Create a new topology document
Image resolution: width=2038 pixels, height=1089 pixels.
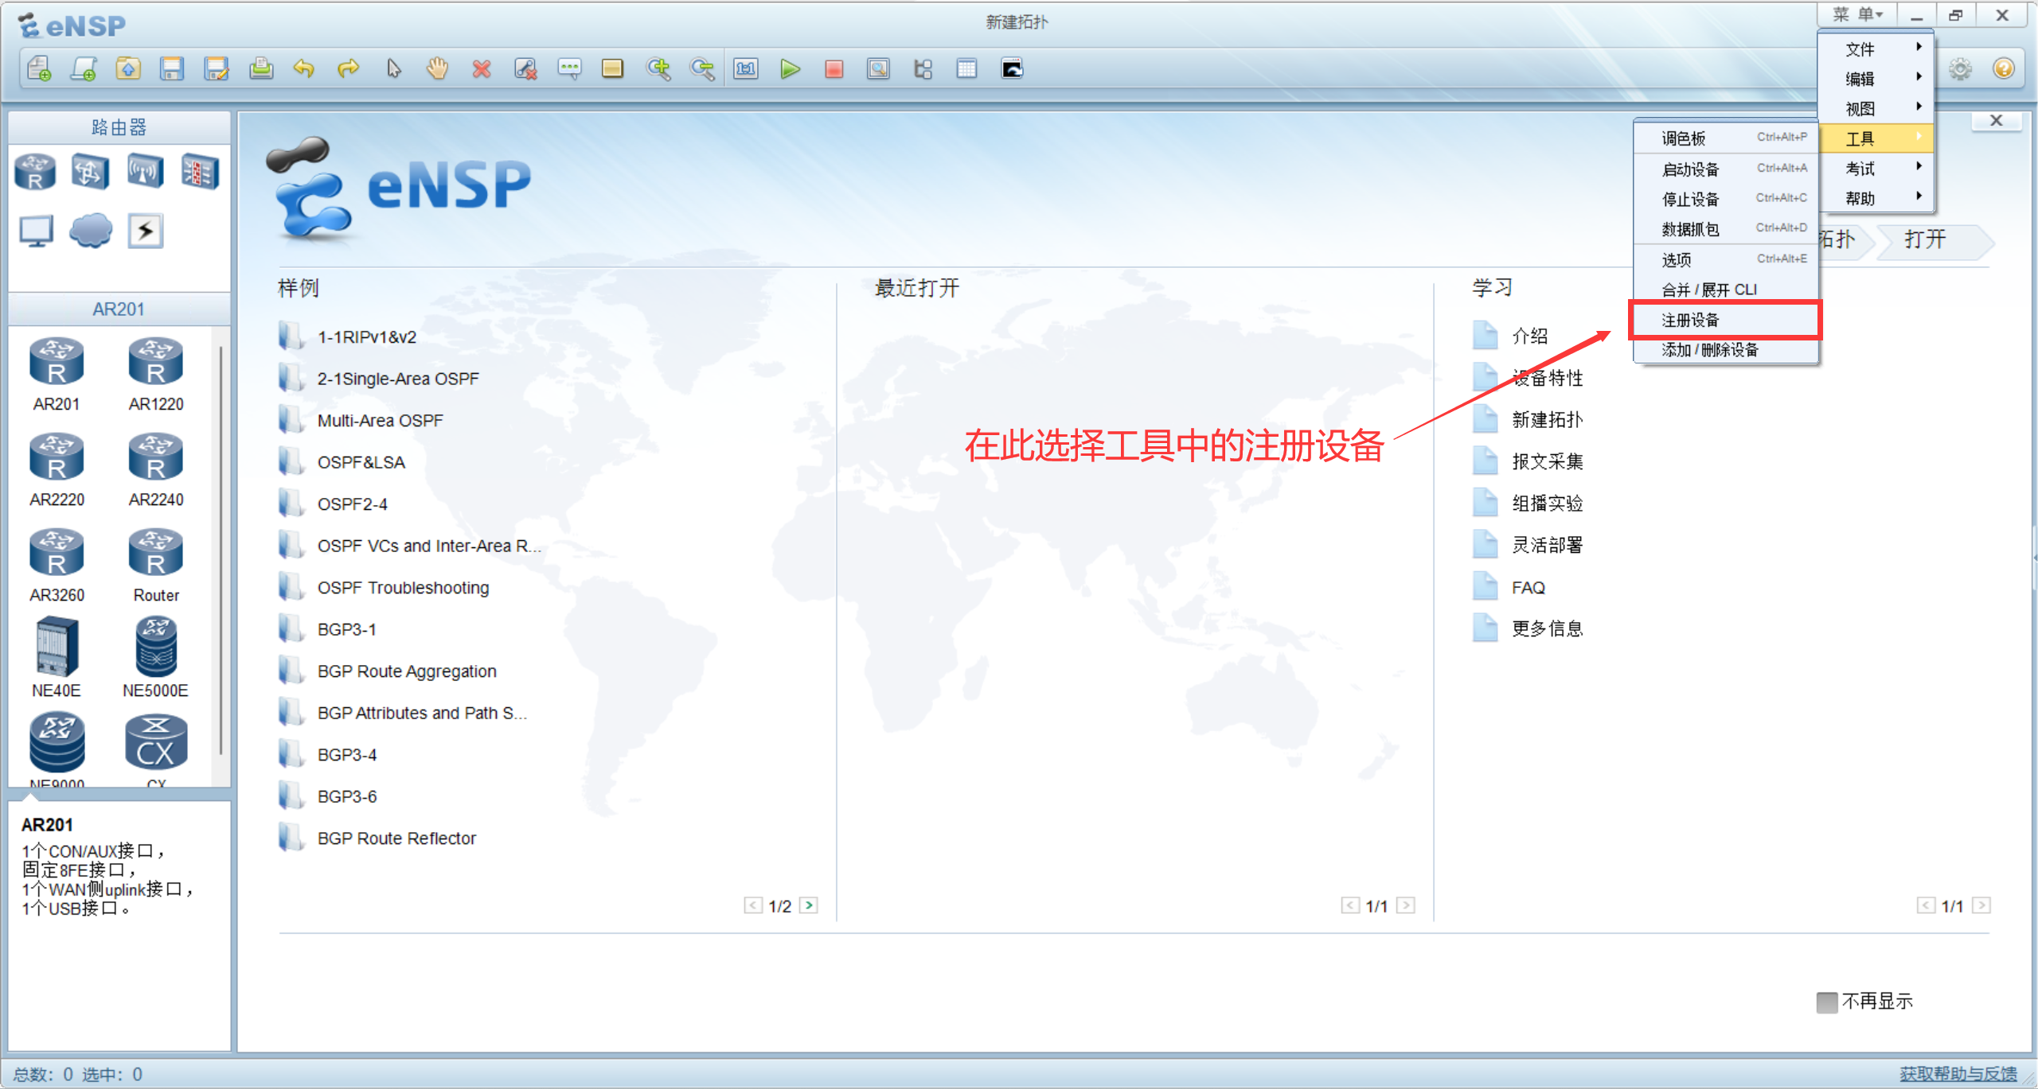pos(38,69)
